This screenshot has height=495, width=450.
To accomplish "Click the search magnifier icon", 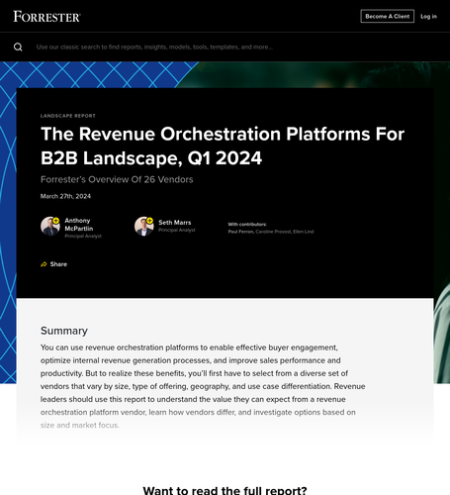I will pos(18,47).
